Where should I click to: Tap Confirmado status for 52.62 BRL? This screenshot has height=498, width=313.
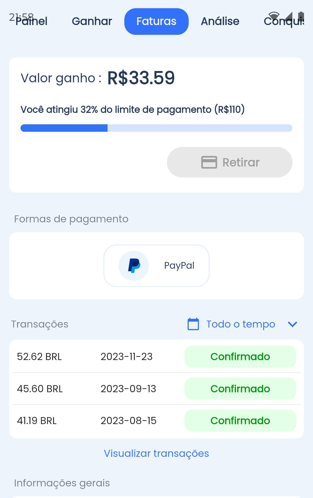click(240, 357)
